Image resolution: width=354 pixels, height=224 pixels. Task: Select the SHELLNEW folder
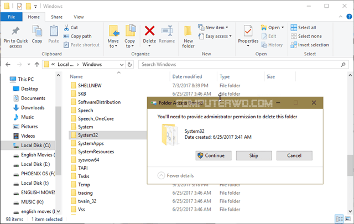[x=86, y=86]
